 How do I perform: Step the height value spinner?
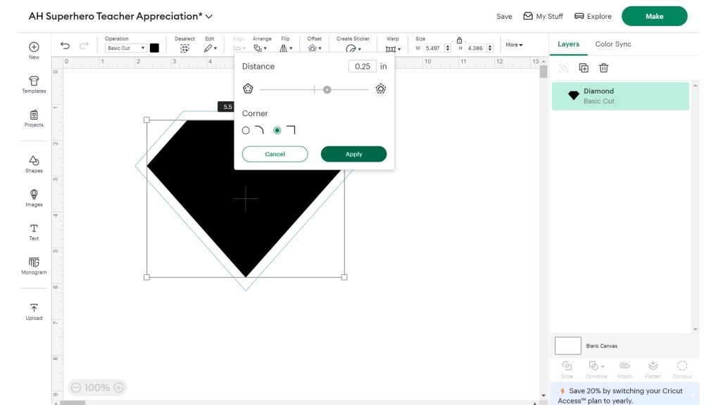point(490,48)
